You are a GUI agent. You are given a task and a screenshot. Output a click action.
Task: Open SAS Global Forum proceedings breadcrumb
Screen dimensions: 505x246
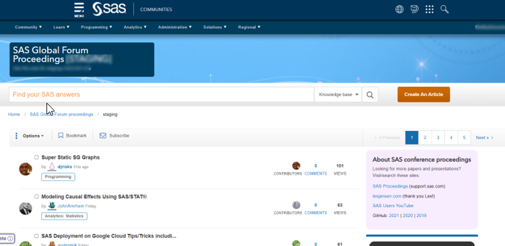[x=61, y=114]
